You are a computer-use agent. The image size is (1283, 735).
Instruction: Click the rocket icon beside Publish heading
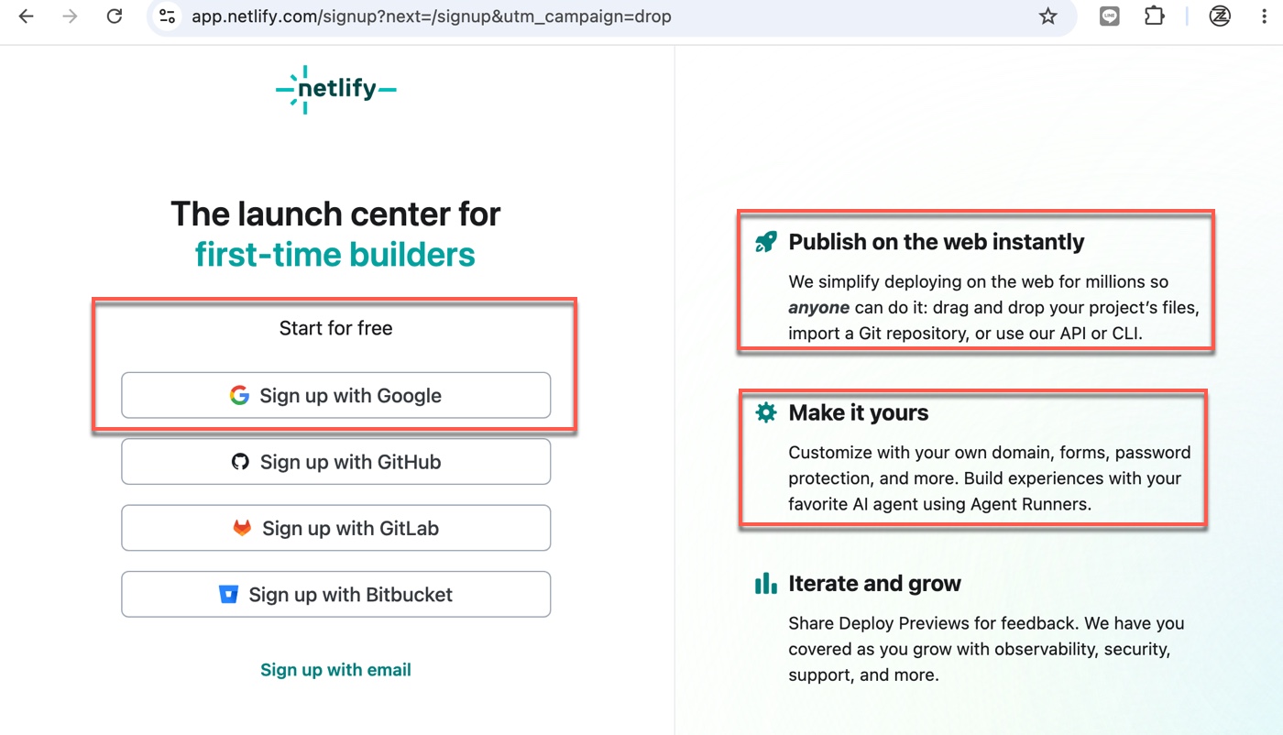[765, 242]
